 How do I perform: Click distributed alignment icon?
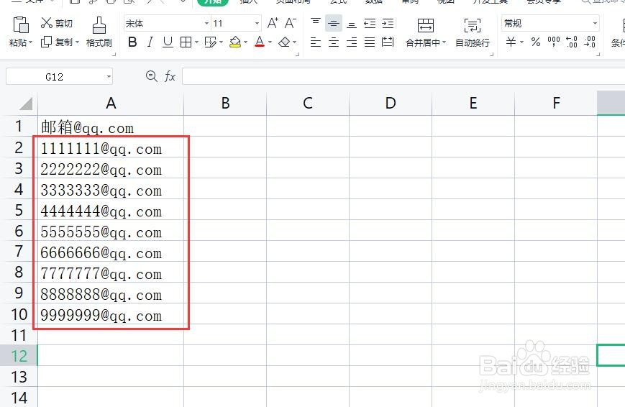click(388, 42)
